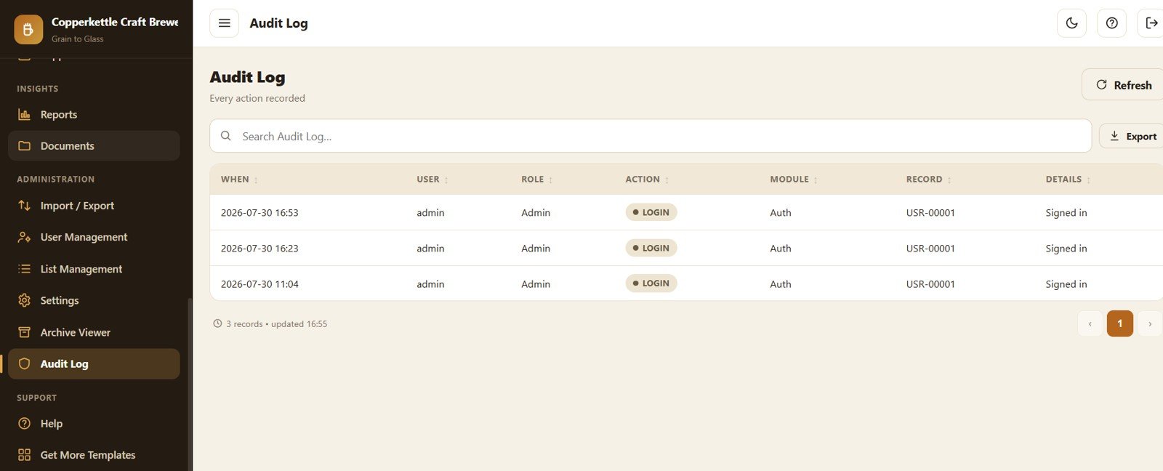
Task: Select the Audit Log sidebar item
Action: point(94,363)
